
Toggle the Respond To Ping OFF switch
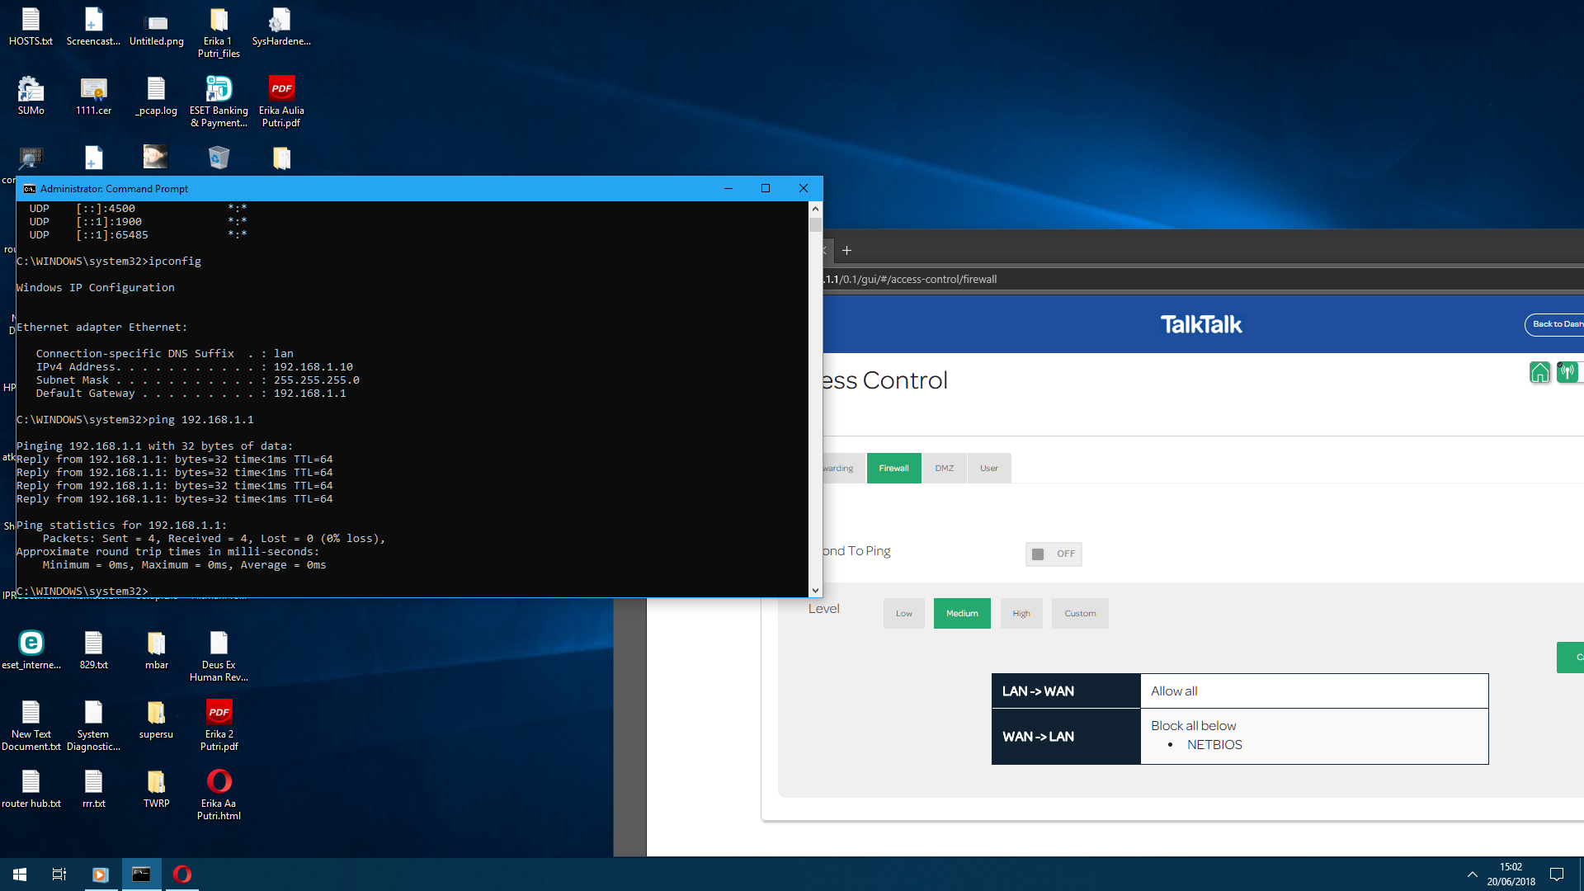[x=1053, y=554]
